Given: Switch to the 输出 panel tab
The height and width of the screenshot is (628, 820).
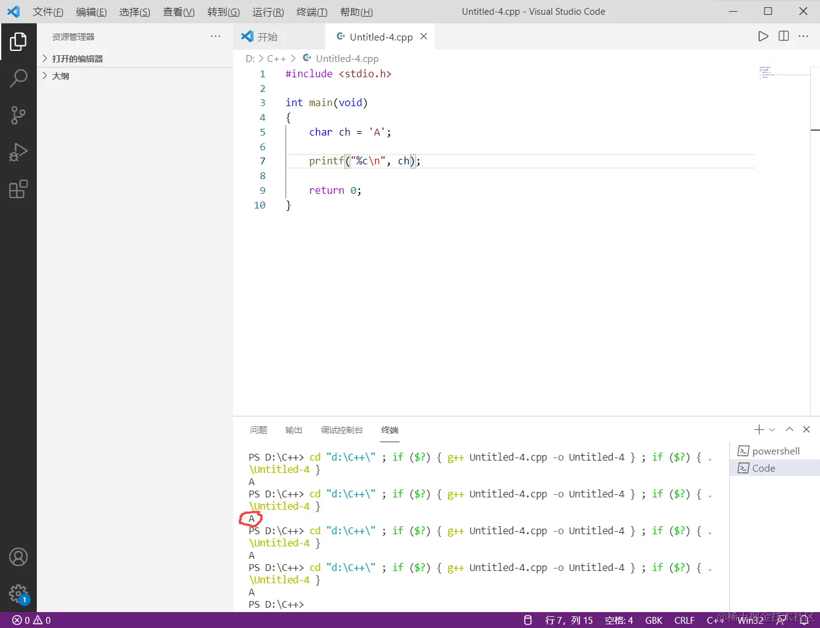Looking at the screenshot, I should coord(294,430).
